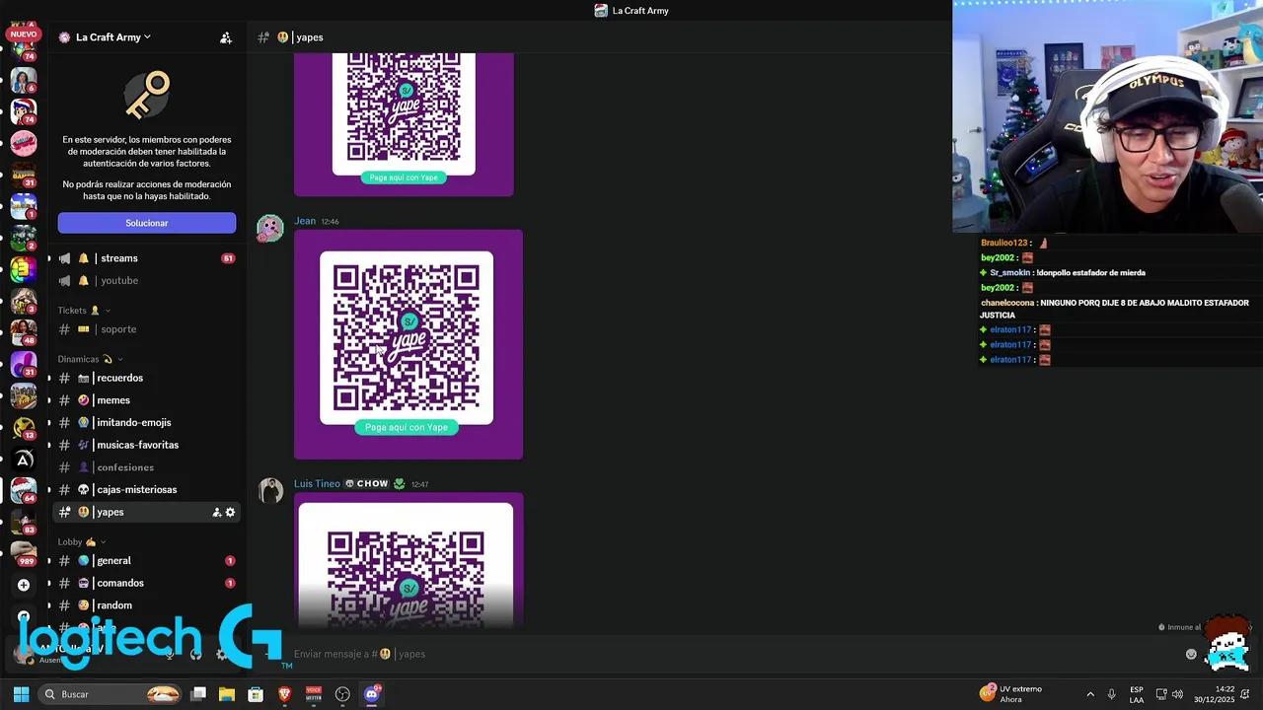
Task: Open the streams announcement channel
Action: point(144,258)
